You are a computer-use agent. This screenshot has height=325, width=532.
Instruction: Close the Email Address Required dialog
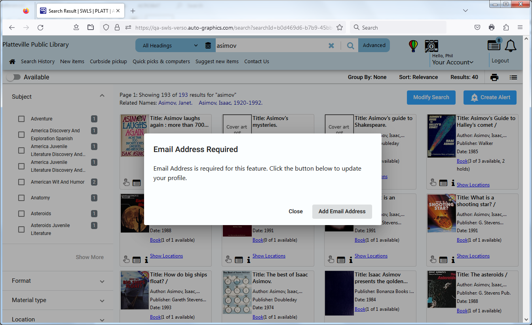[296, 211]
